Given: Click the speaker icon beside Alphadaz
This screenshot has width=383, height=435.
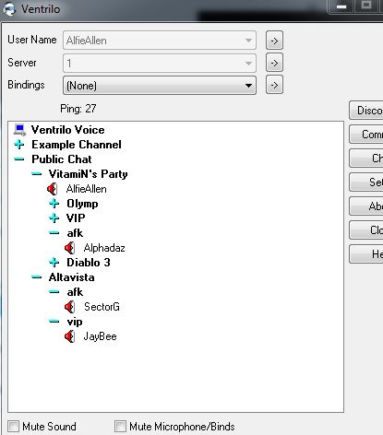Looking at the screenshot, I should [70, 248].
